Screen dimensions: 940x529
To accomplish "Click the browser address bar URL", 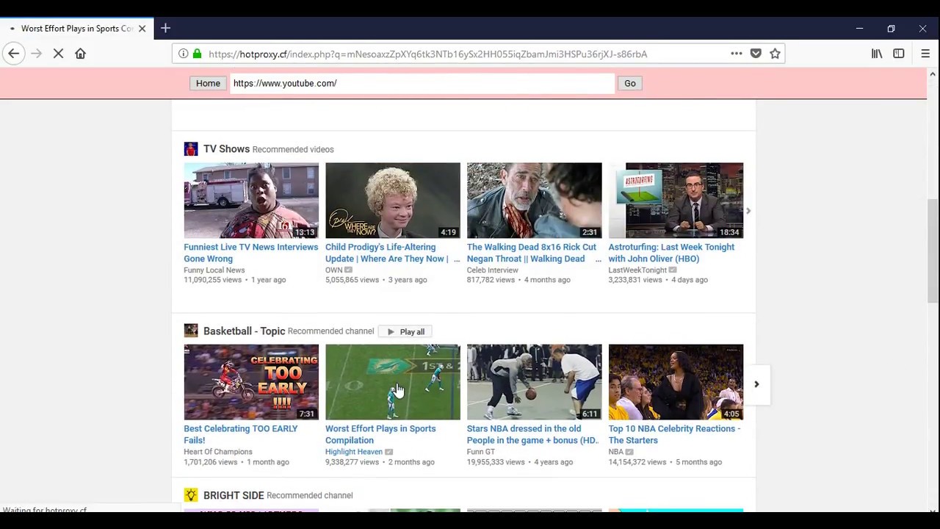I will 427,54.
